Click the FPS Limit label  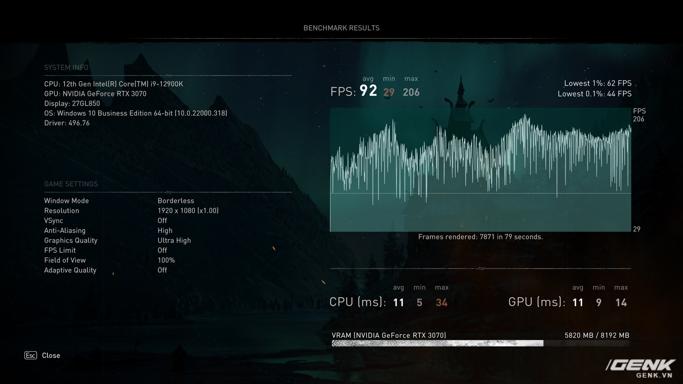coord(60,250)
